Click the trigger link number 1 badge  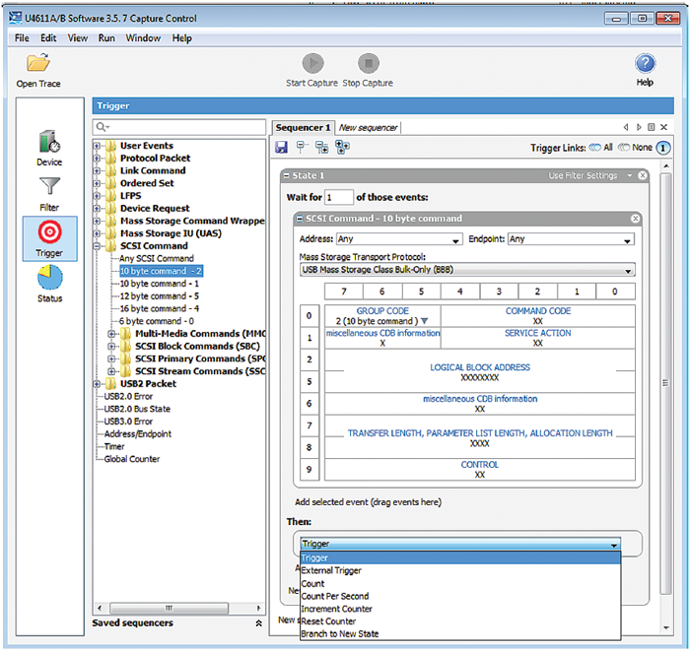[x=663, y=148]
